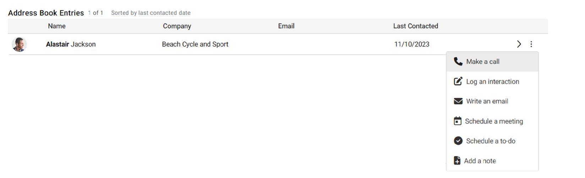
Task: Pick Schedule a to-do from menu
Action: [x=492, y=141]
